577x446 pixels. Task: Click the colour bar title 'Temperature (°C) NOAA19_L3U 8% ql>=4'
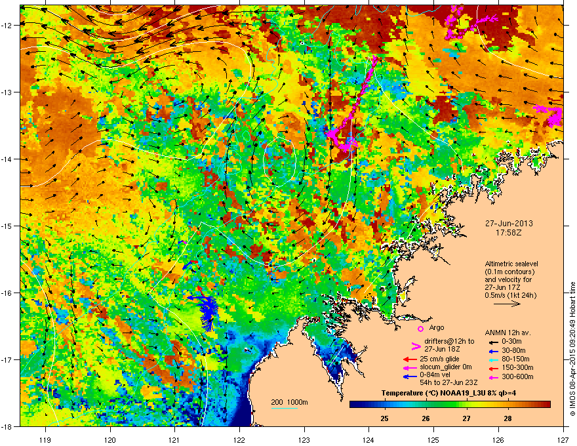tap(448, 393)
